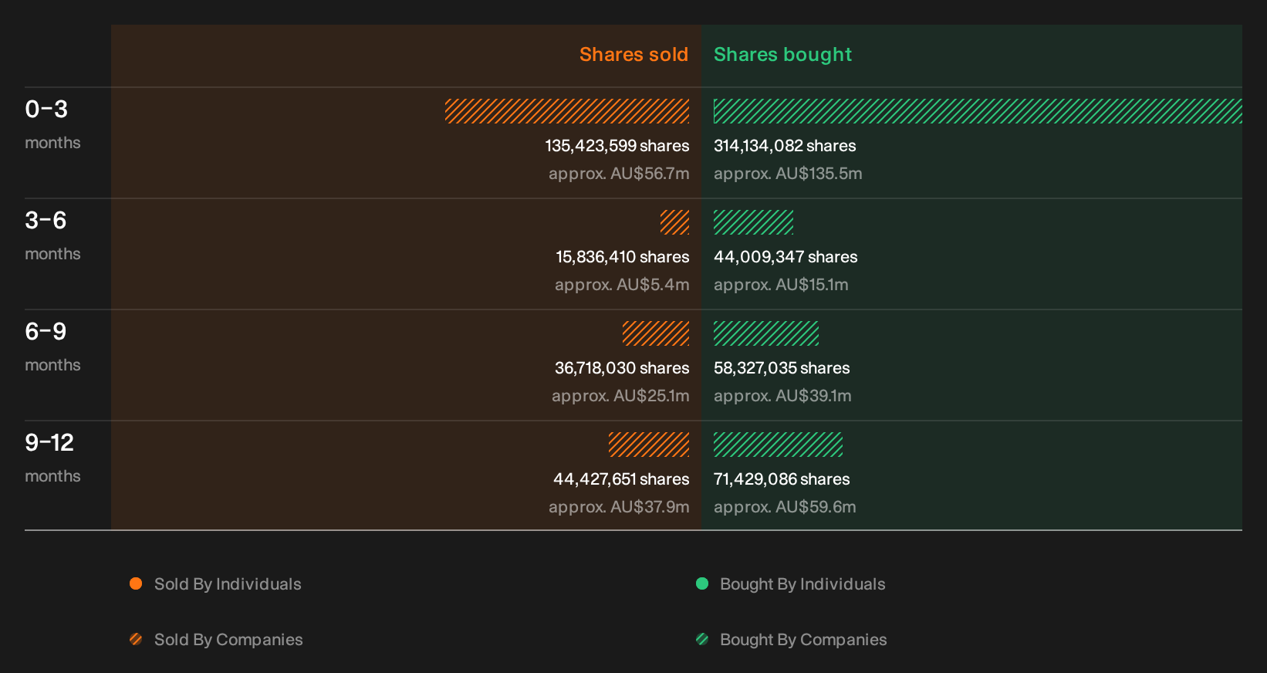
Task: Click the striped Bought By Companies legend icon
Action: [x=702, y=639]
